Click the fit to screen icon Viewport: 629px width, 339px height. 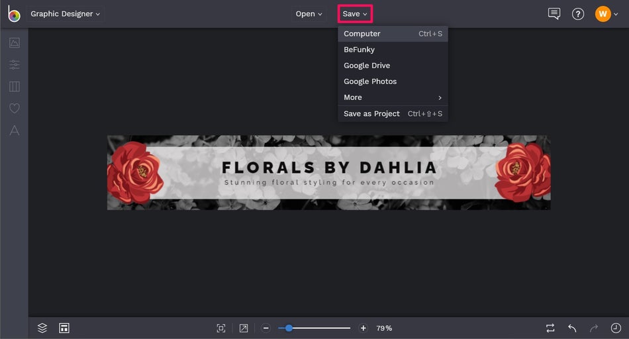click(221, 328)
